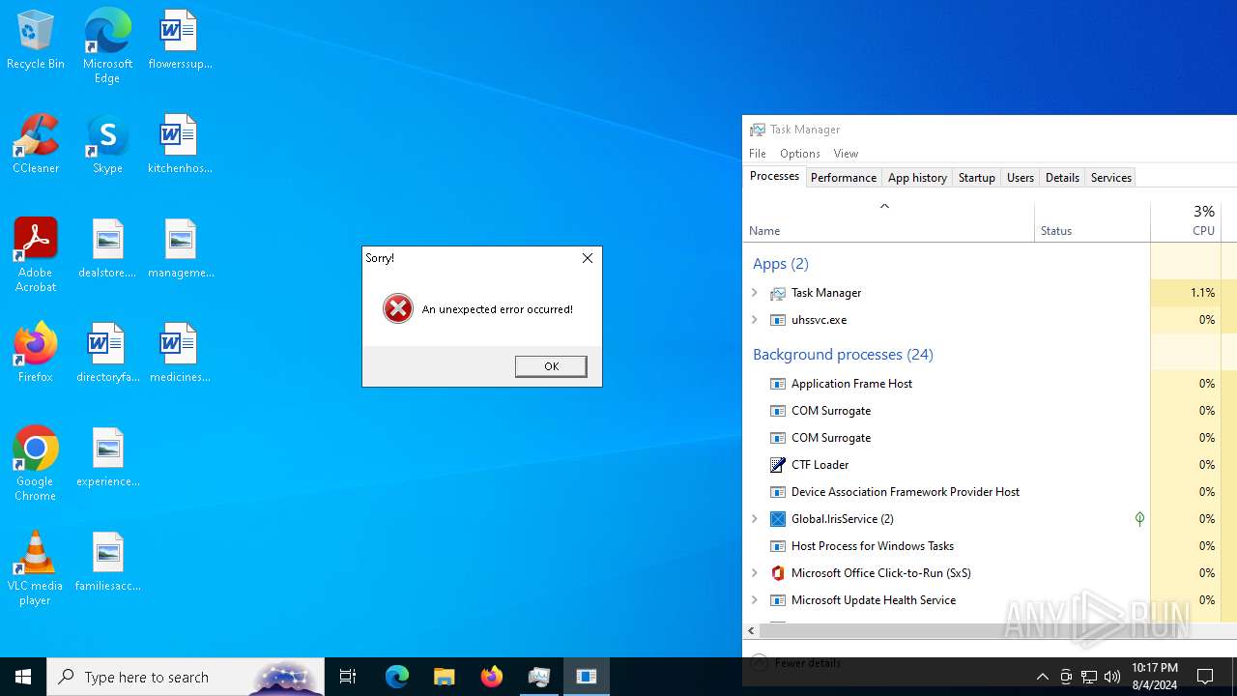Show hidden tray icons chevron

[x=1042, y=677]
